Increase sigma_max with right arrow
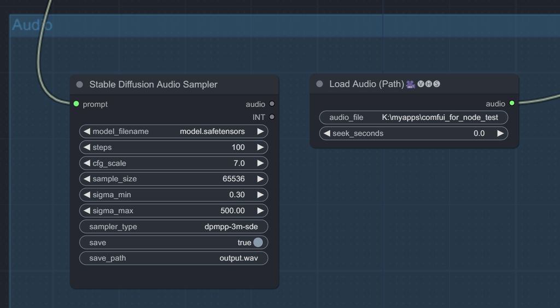This screenshot has width=560, height=308. point(260,211)
